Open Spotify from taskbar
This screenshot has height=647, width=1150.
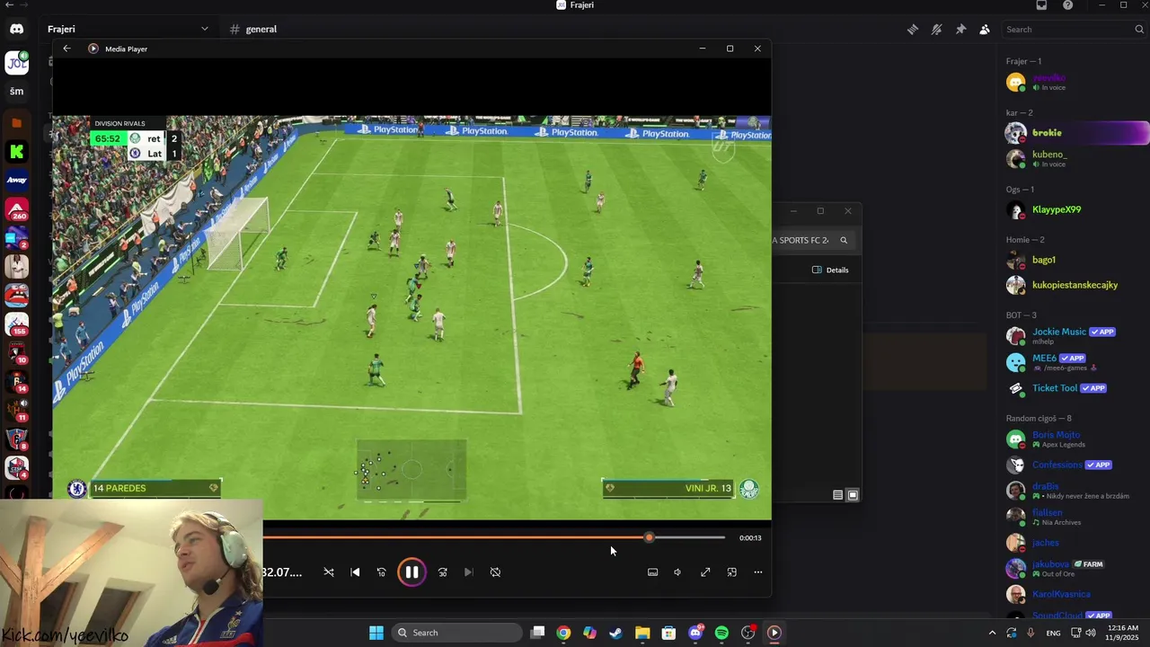[x=721, y=633]
